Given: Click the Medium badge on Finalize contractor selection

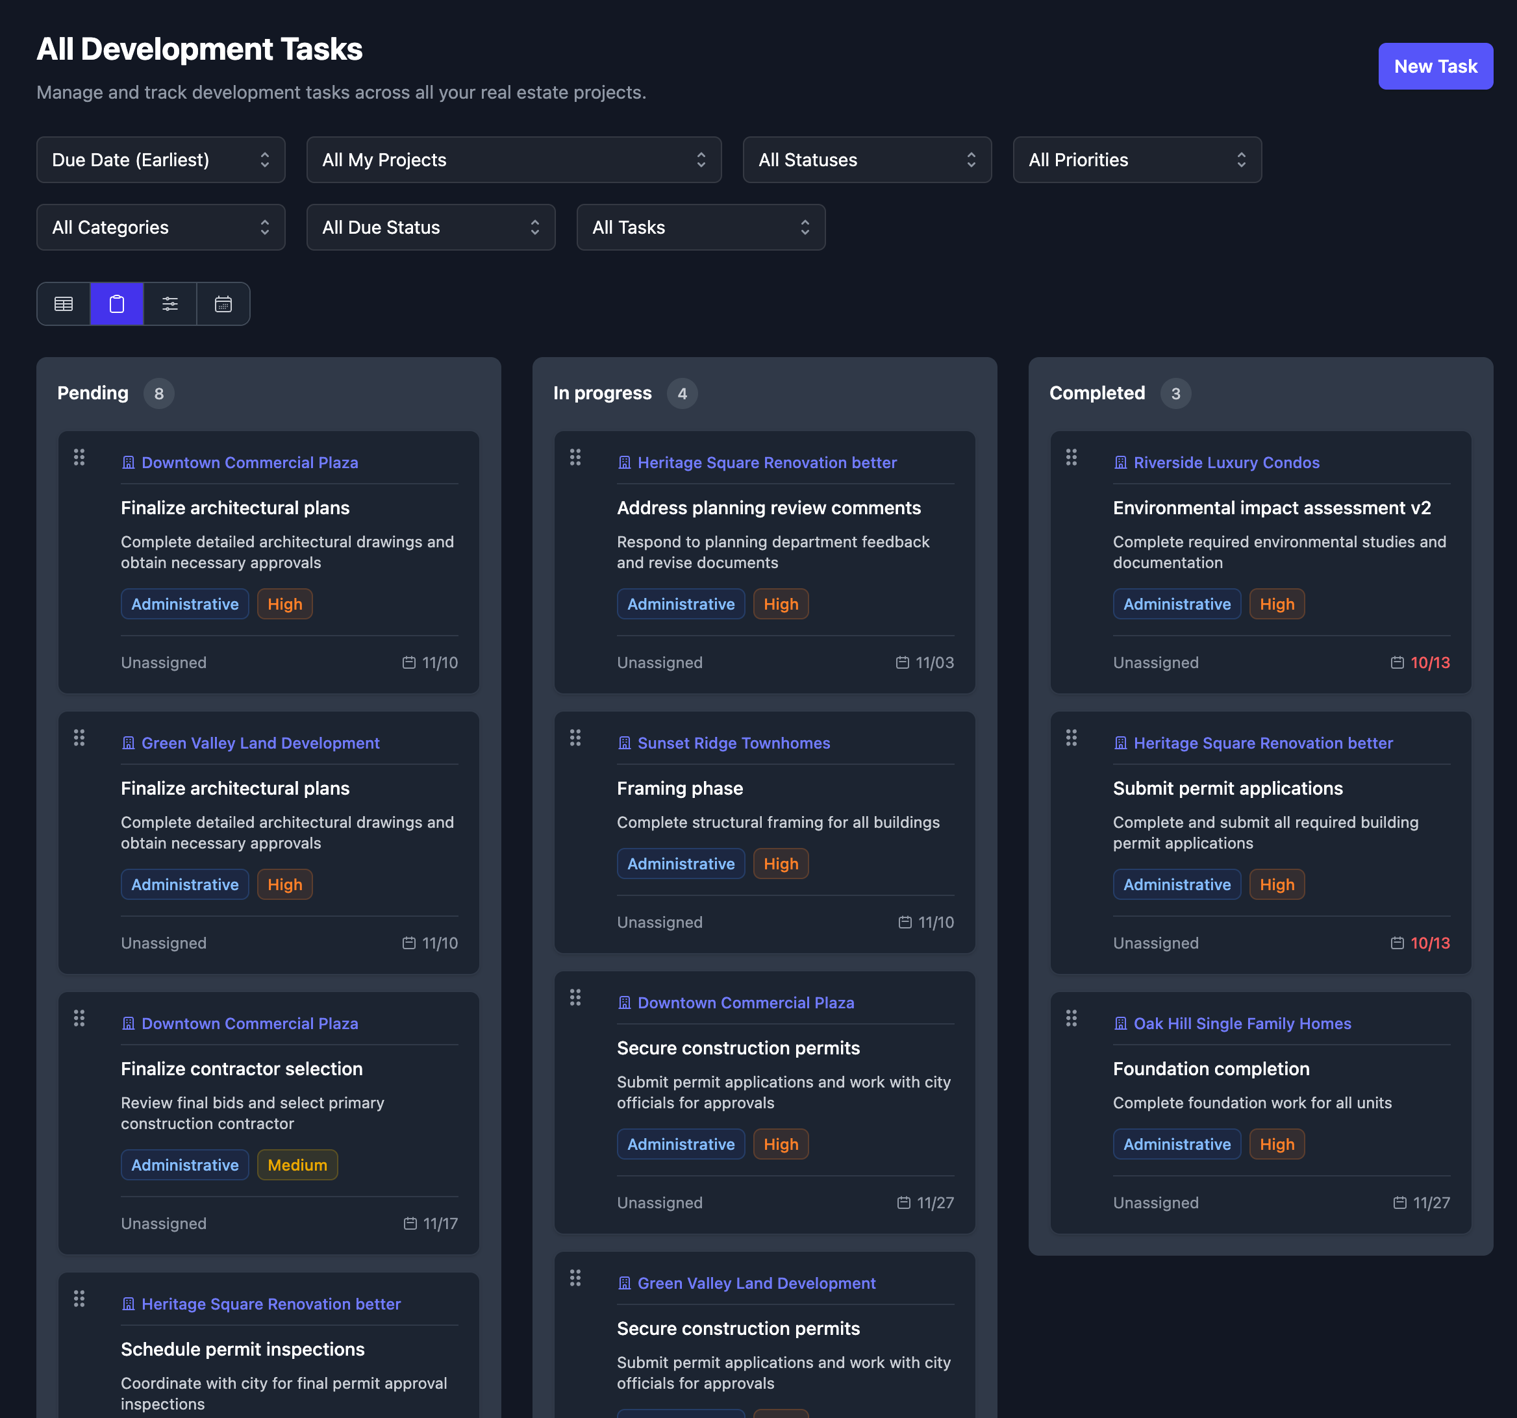Looking at the screenshot, I should 297,1165.
